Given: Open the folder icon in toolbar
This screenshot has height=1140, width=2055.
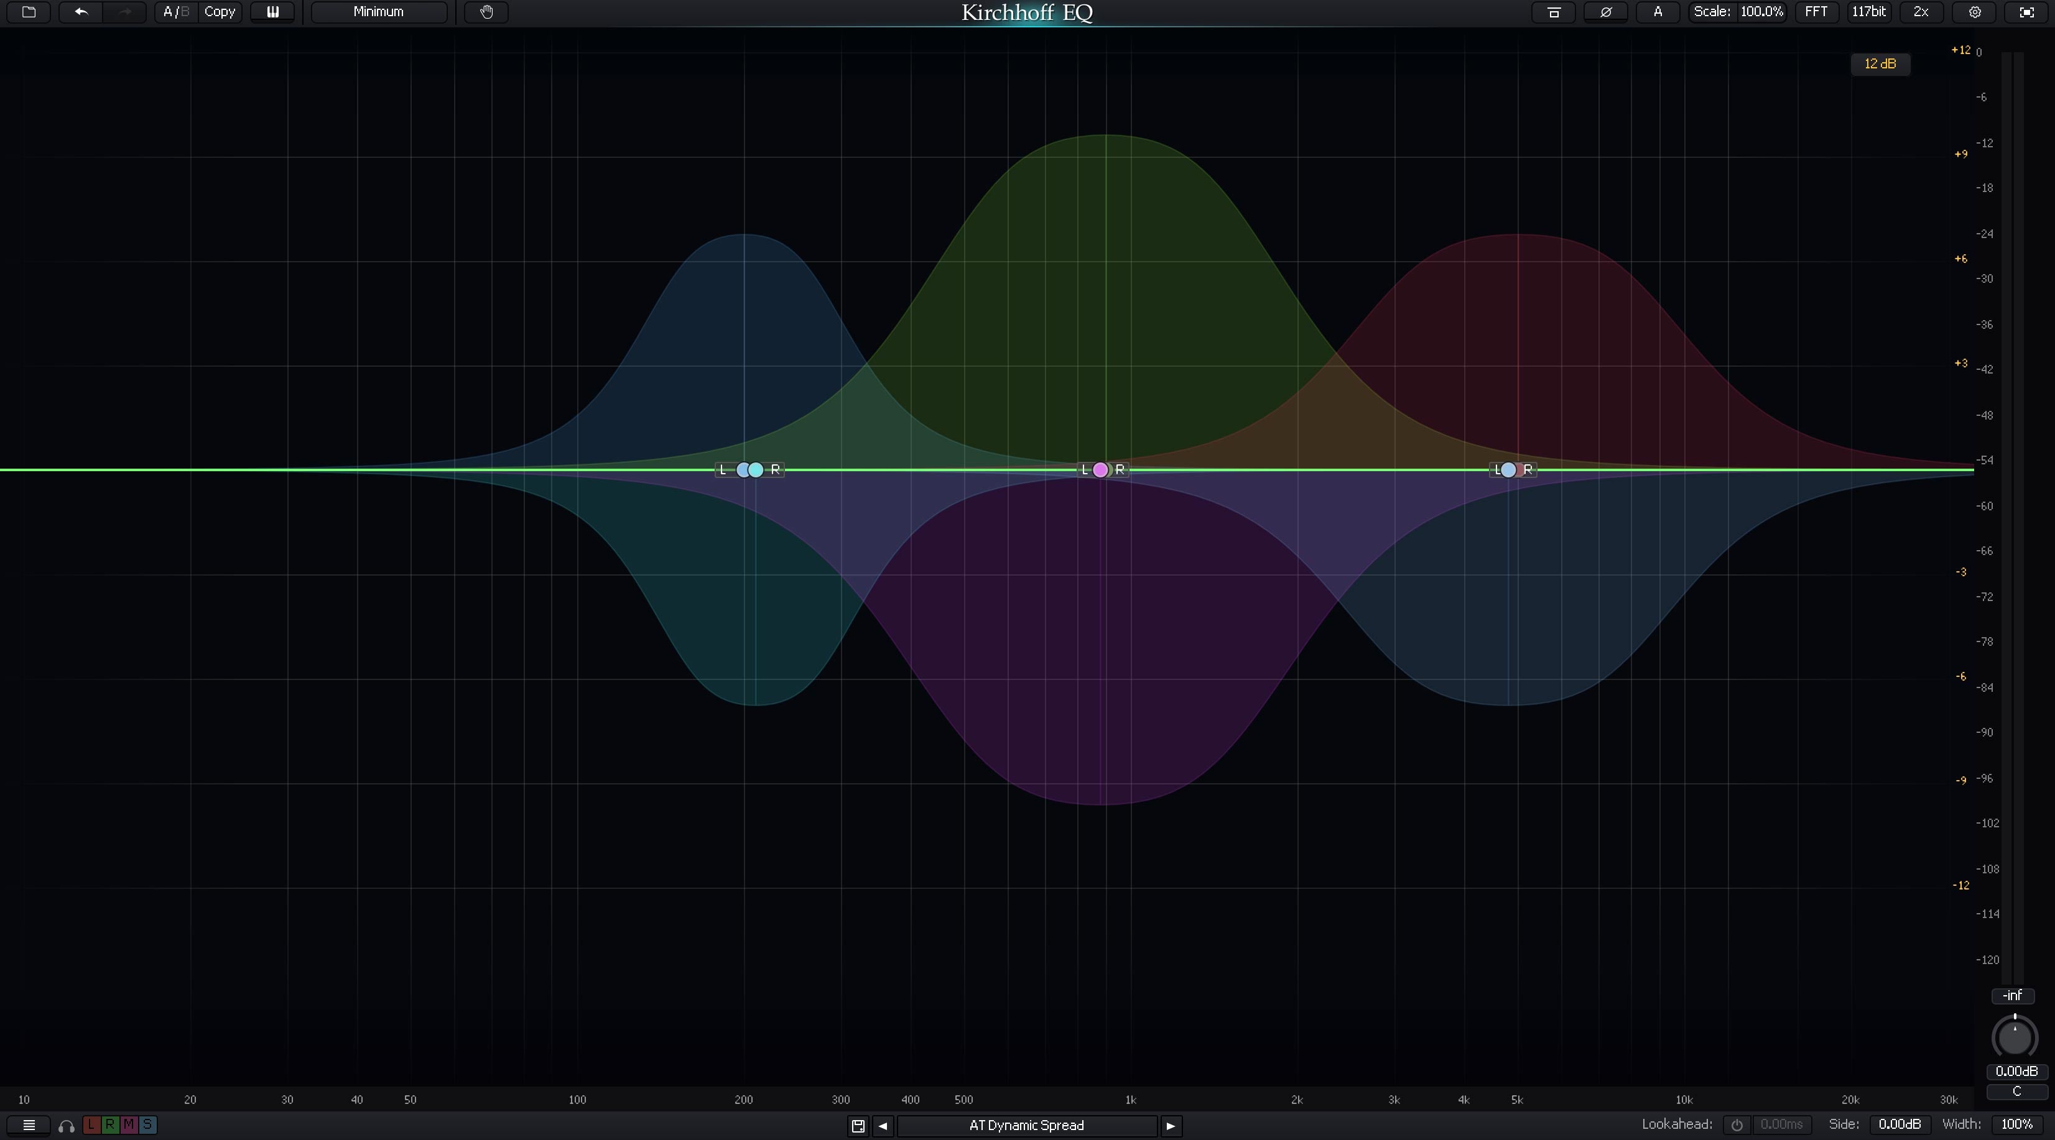Looking at the screenshot, I should click(x=29, y=12).
